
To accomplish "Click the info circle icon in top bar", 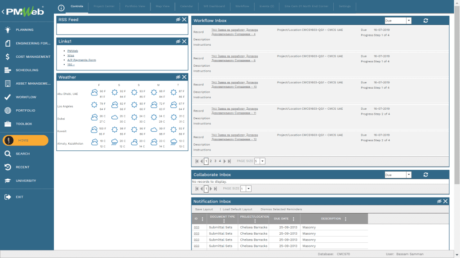I will click(61, 8).
